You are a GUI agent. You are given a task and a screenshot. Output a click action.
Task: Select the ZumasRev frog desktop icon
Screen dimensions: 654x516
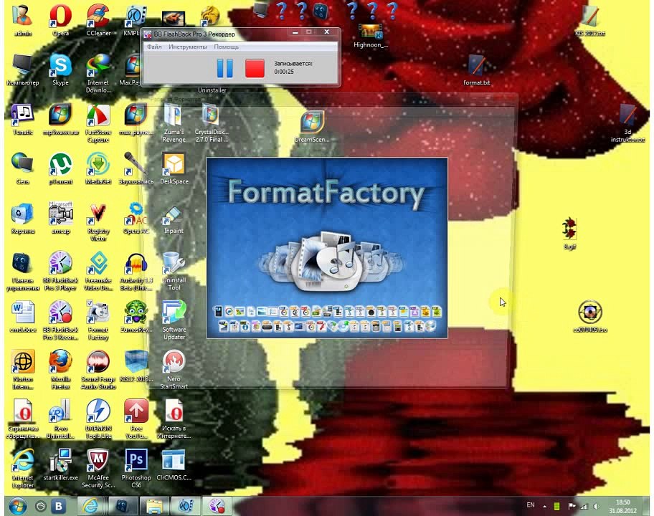[x=136, y=317]
